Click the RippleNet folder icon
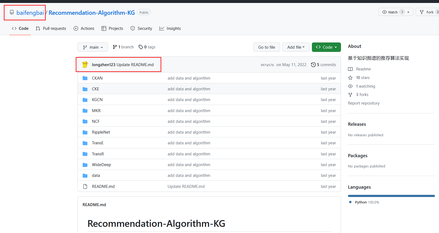The width and height of the screenshot is (439, 233). [x=85, y=132]
